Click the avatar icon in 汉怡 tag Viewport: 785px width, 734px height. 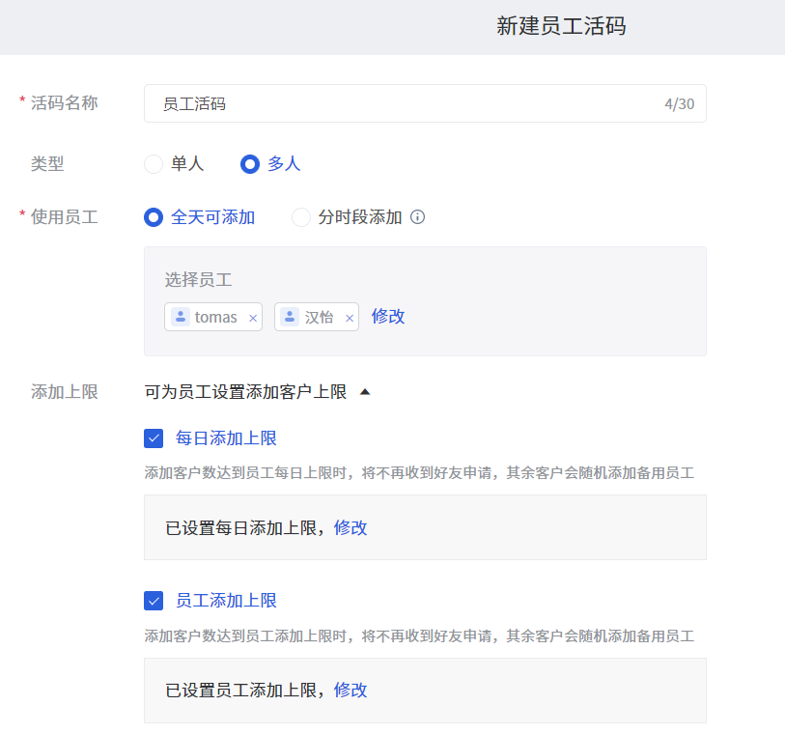coord(290,317)
